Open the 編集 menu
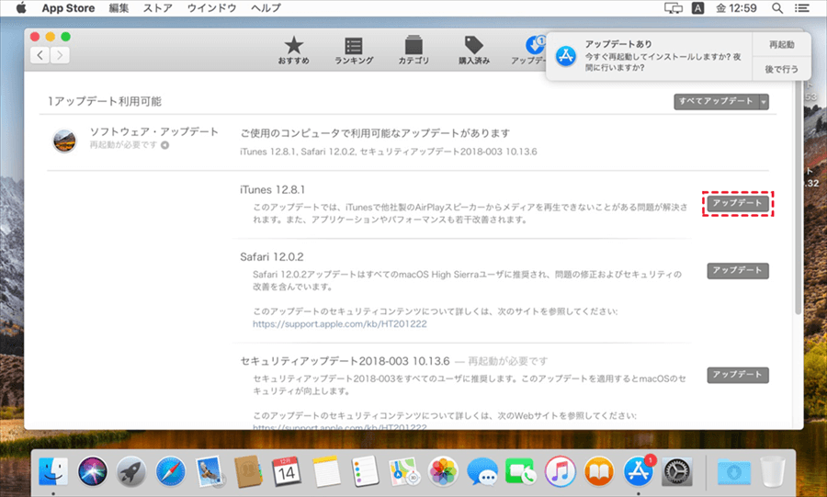Image resolution: width=827 pixels, height=497 pixels. 119,8
